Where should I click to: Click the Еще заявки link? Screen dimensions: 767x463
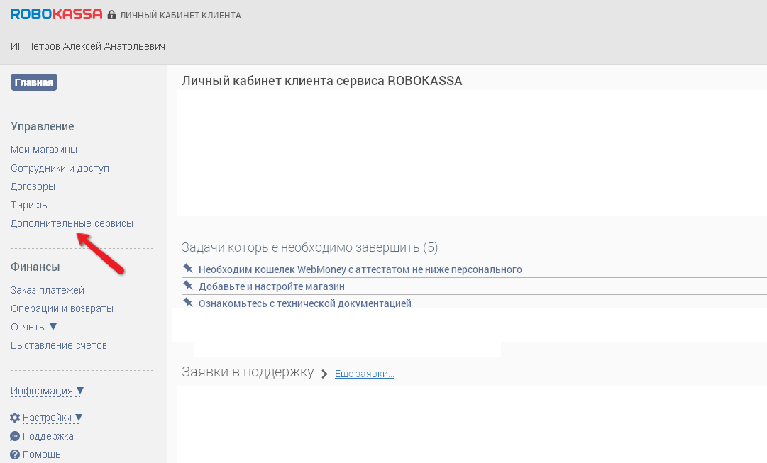[364, 374]
